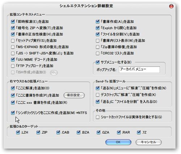181x154 pixels.
Task: Toggle ここに xxx 書庫を作成 (R) checkbox
Action: pos(13,103)
